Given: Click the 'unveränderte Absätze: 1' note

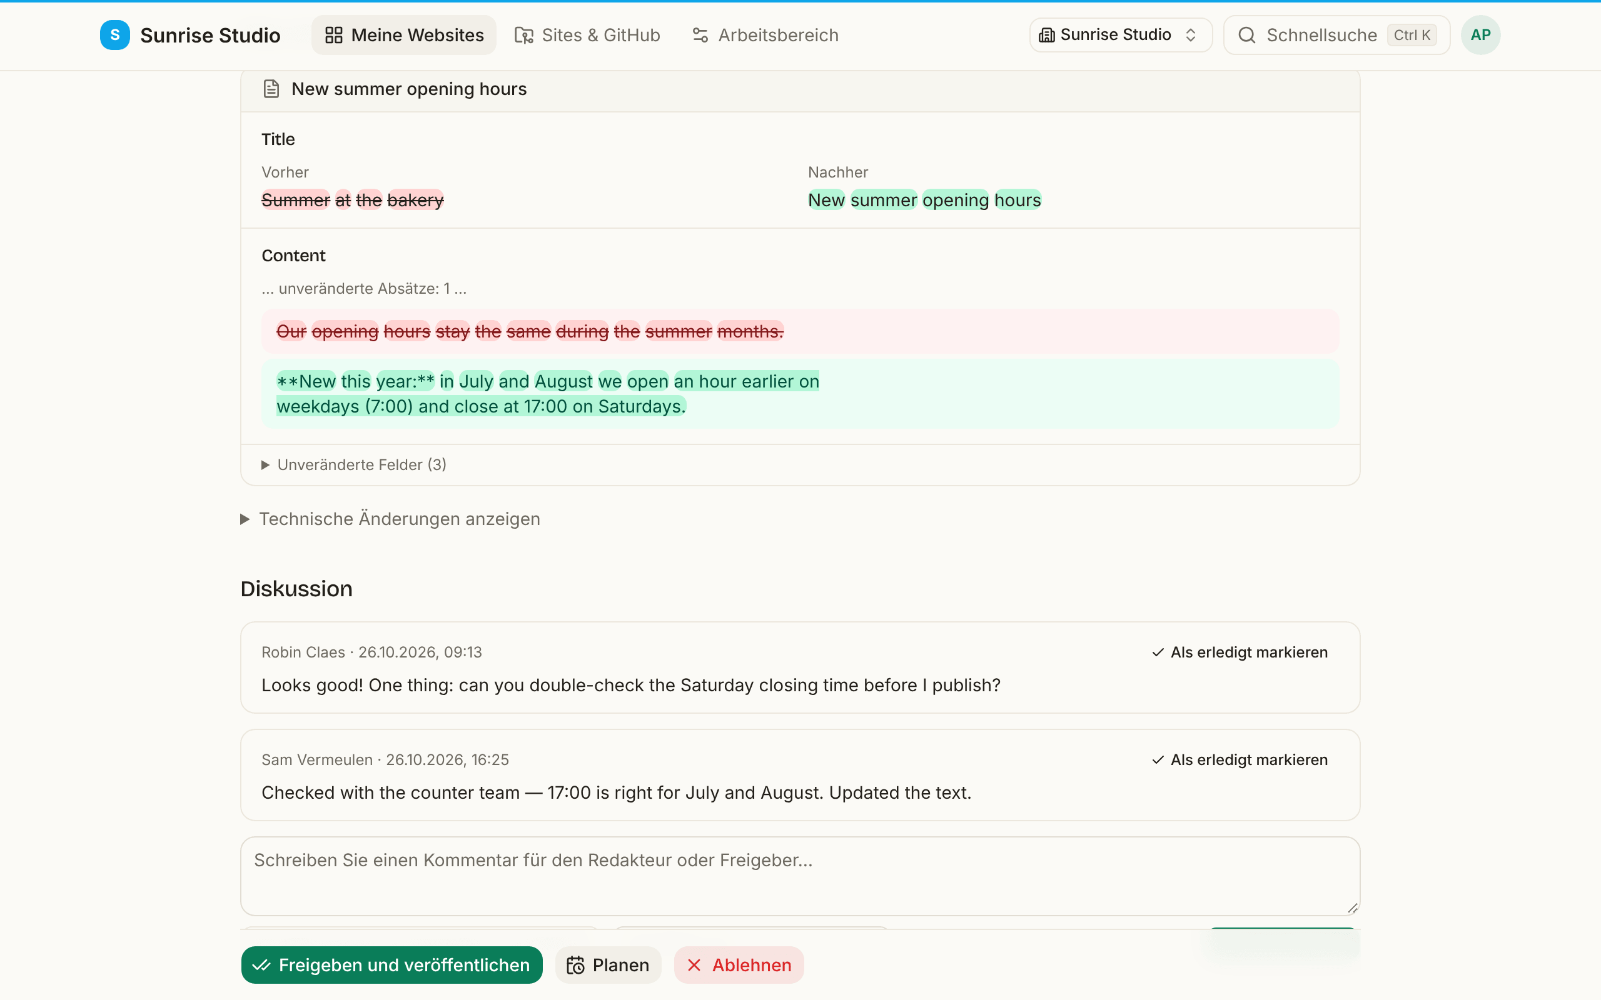Looking at the screenshot, I should (x=364, y=288).
